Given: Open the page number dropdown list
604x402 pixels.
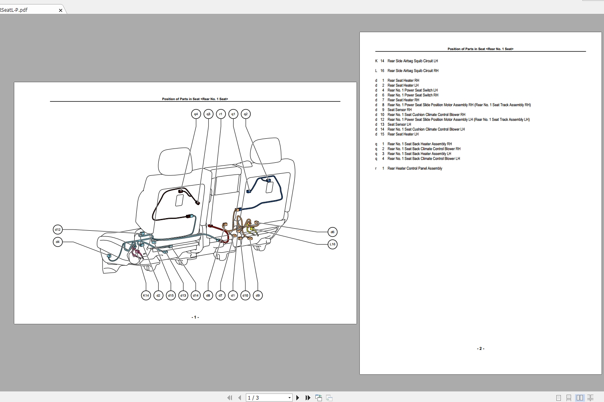Looking at the screenshot, I should [x=290, y=398].
